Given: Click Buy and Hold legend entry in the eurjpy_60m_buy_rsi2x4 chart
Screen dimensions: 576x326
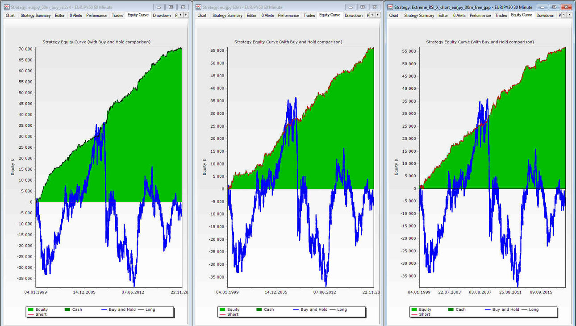Looking at the screenshot, I should click(x=119, y=309).
